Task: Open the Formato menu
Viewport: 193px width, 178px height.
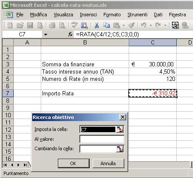Action: [x=112, y=15]
